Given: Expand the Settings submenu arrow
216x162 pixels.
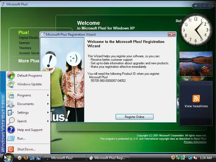Looking at the screenshot, I should [x=48, y=113].
